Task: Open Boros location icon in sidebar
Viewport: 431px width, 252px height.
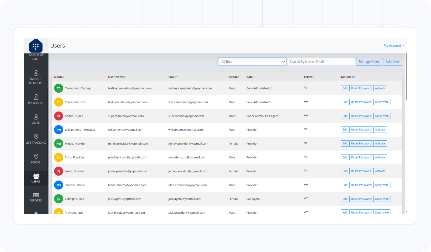Action: pos(36,156)
